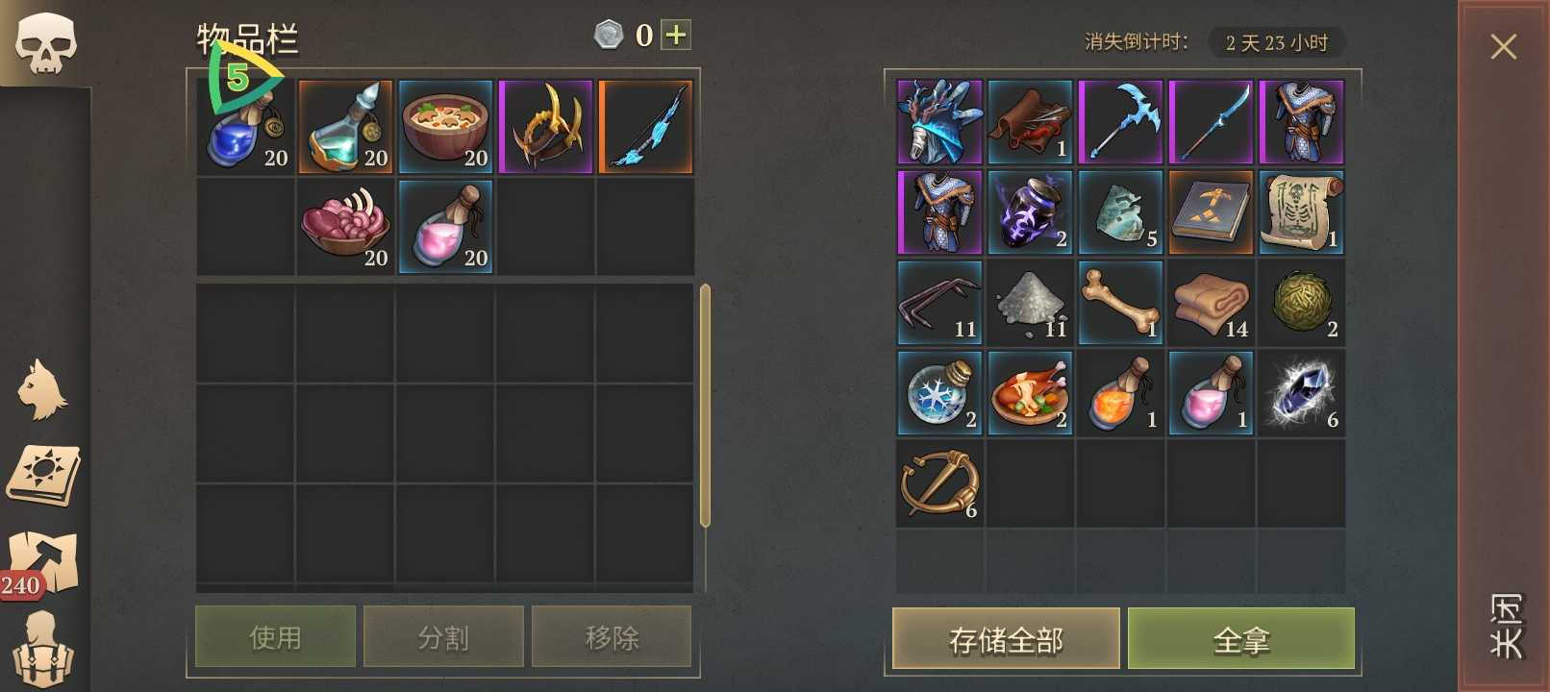Screen dimensions: 1550x692
Task: Select the skeleton scroll in storage
Action: [x=1301, y=212]
